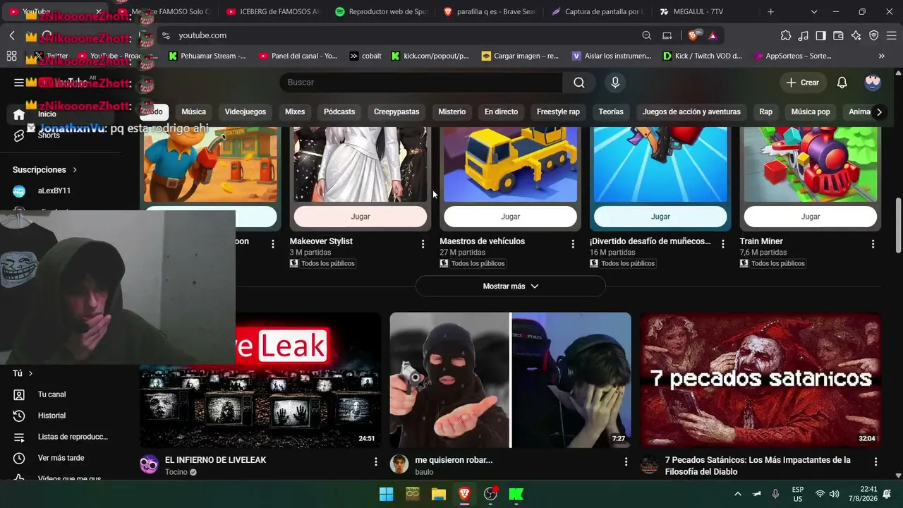Open the browser hamburger menu
Viewport: 903px width, 508px height.
pos(890,35)
